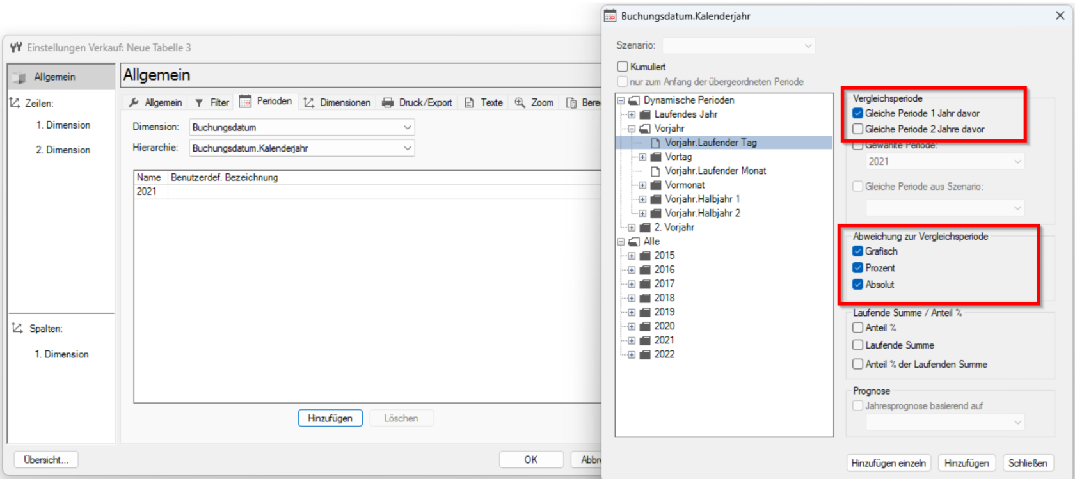Collapse the Alle tree node
1075x479 pixels.
621,242
